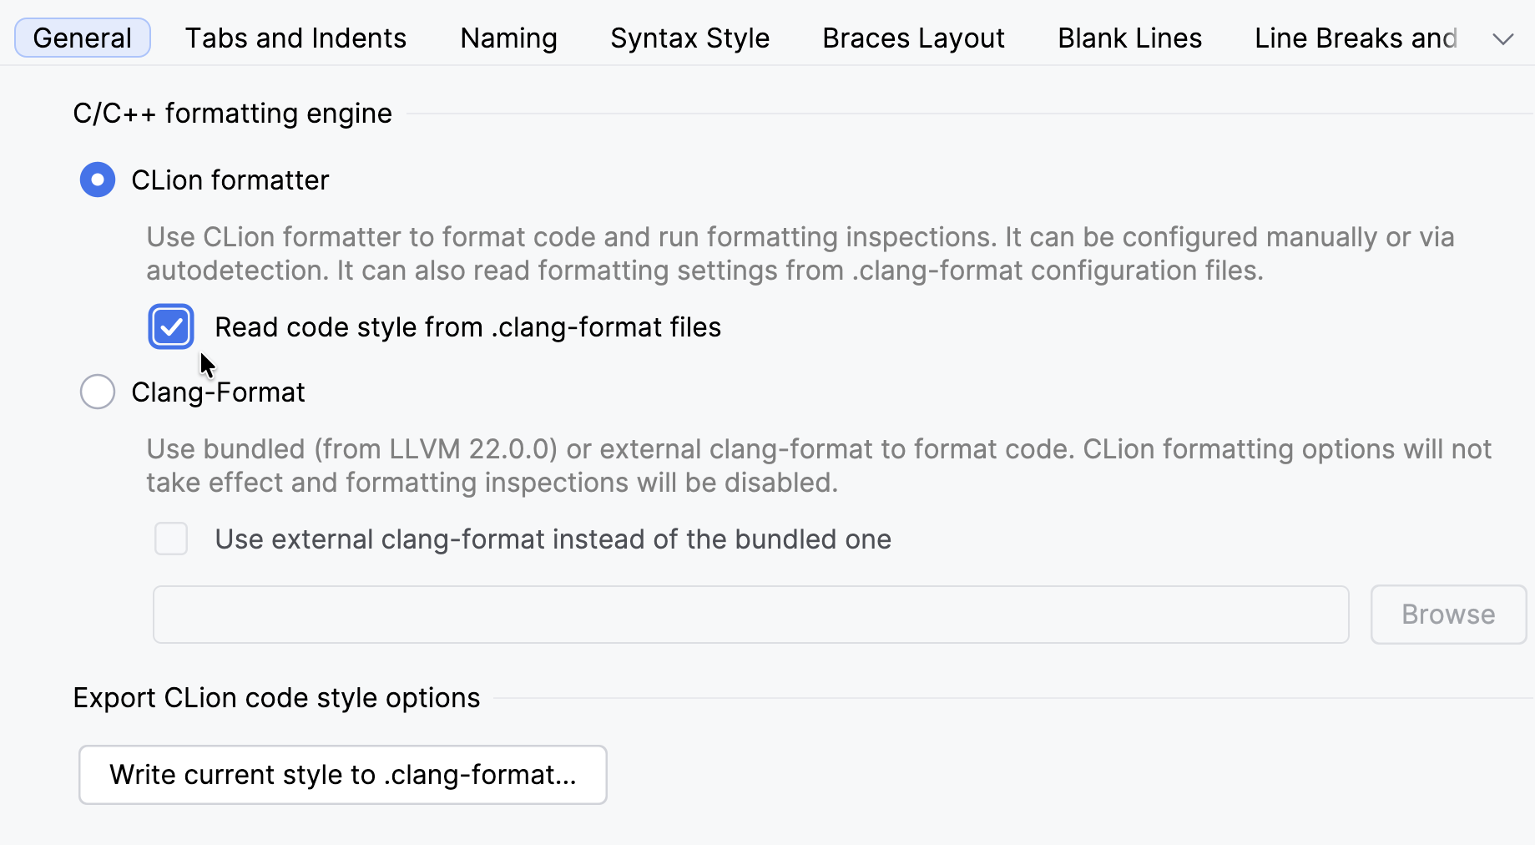Click the Export CLion code style options heading
Image resolution: width=1535 pixels, height=845 pixels.
point(276,698)
